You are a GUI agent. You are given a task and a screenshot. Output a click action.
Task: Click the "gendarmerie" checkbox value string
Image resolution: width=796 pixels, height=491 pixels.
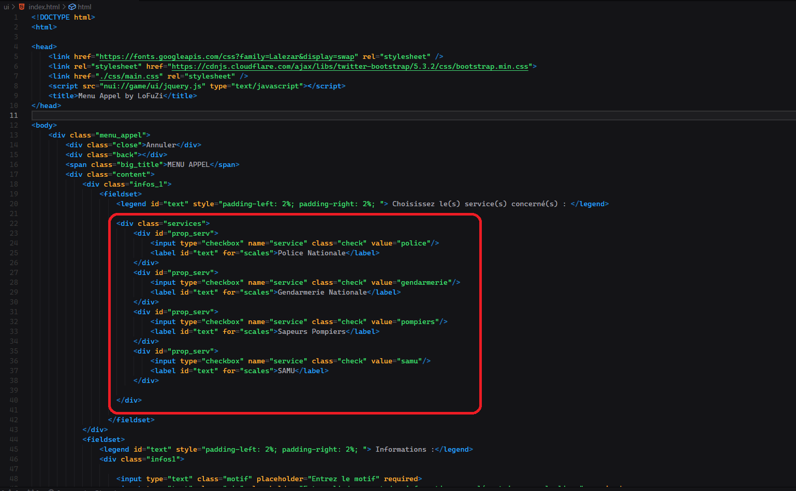click(x=424, y=283)
